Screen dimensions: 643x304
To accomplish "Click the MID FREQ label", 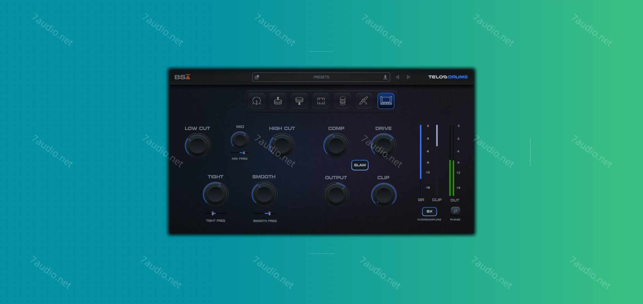I will [240, 158].
